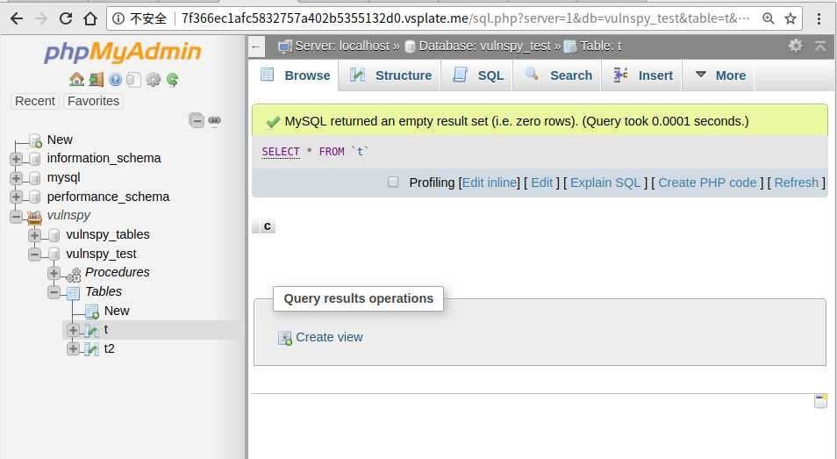This screenshot has height=459, width=837.
Task: Open the Chrome three-dot menu
Action: [x=819, y=18]
